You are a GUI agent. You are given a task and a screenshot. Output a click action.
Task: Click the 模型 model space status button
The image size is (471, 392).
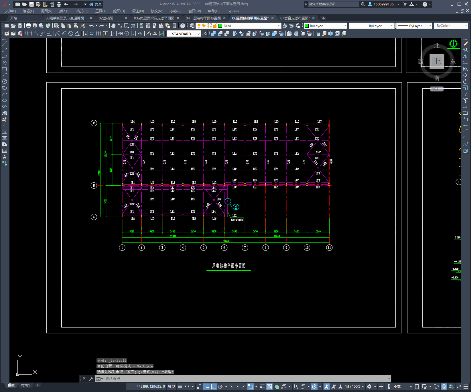172,387
